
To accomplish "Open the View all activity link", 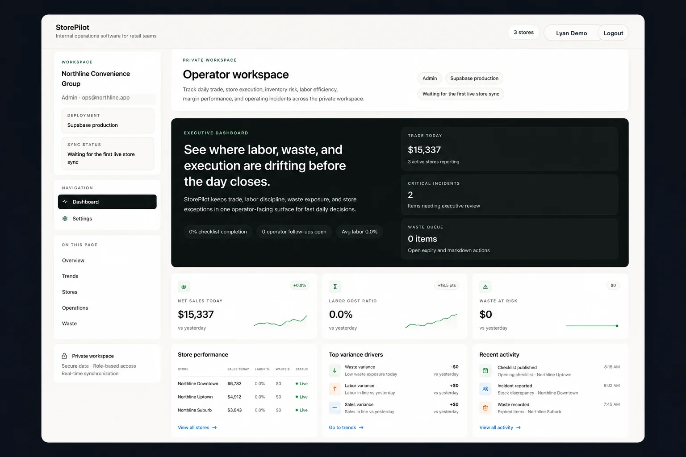I will click(x=500, y=428).
